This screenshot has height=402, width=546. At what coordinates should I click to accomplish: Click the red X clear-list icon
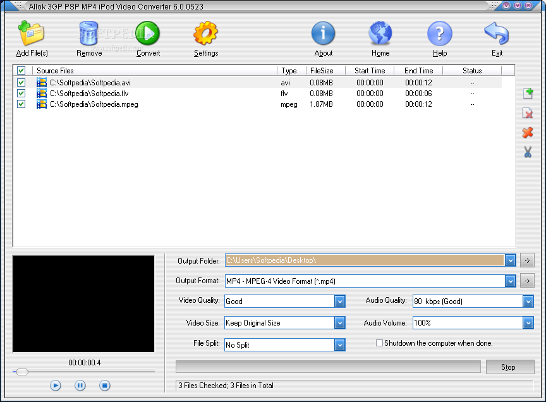(528, 133)
